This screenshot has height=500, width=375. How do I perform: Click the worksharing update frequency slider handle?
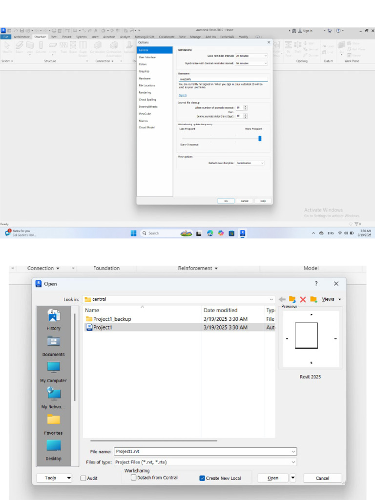tap(260, 138)
